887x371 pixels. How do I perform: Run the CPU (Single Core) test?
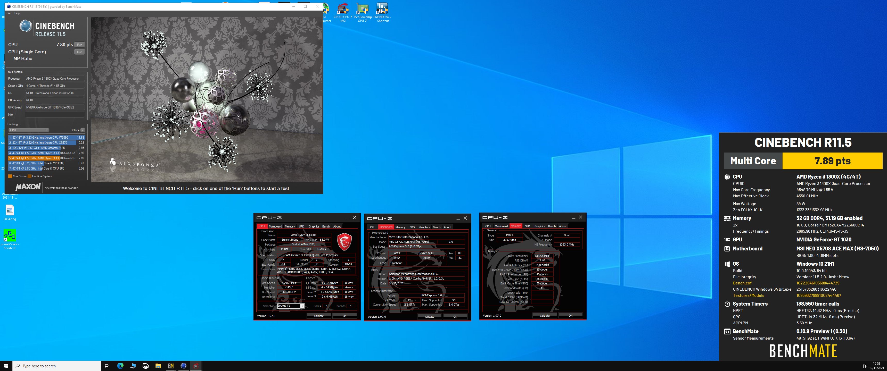coord(79,52)
